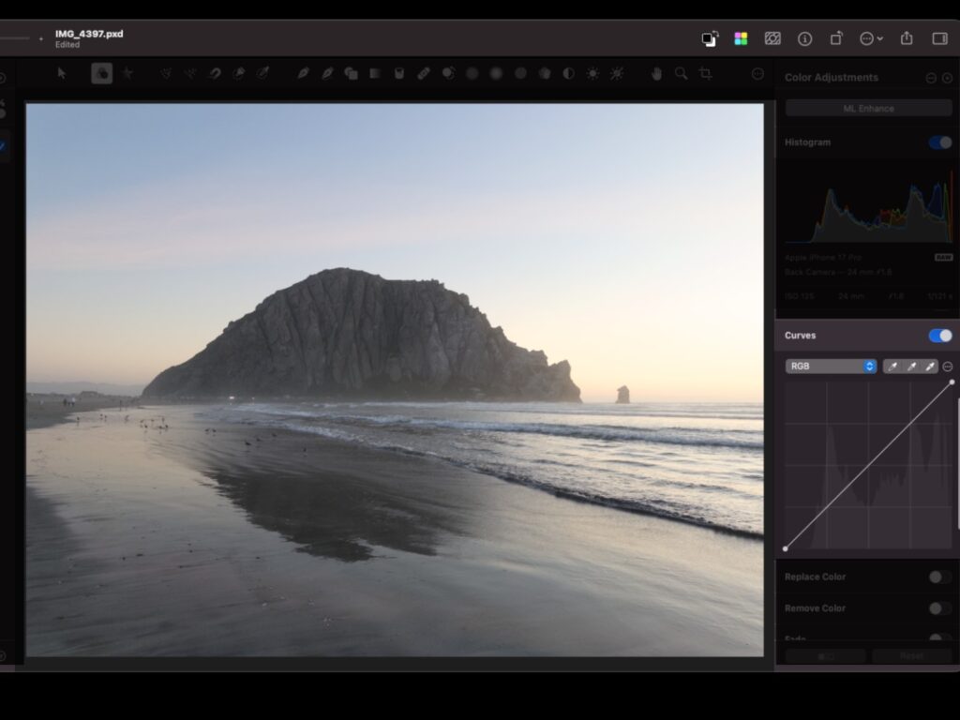Open the ellipsis More menu in title bar

pos(871,38)
